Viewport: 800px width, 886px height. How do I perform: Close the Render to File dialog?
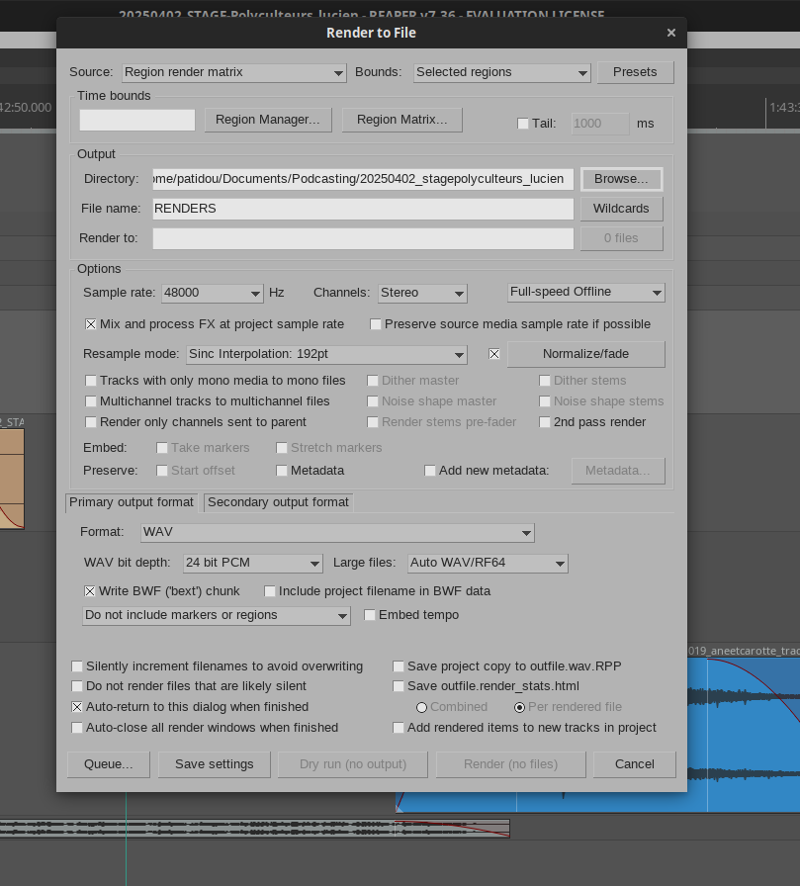(670, 33)
